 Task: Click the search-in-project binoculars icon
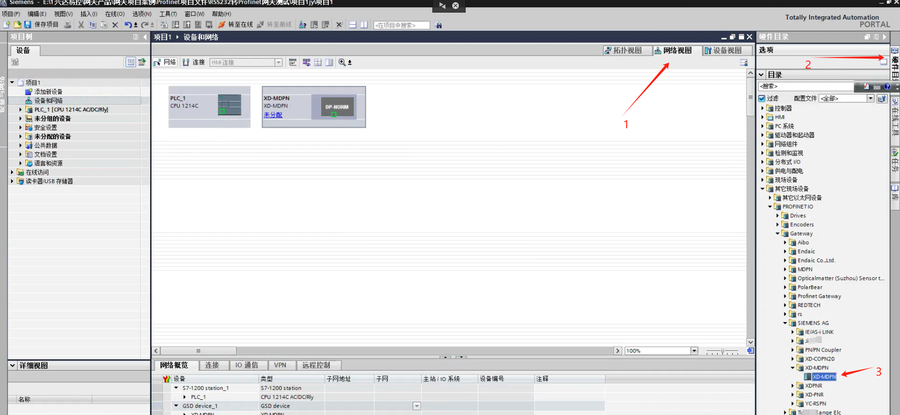[438, 25]
